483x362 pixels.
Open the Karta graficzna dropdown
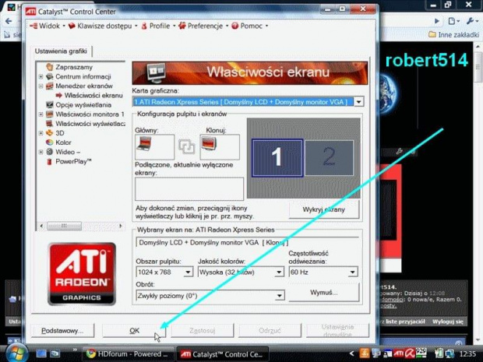[358, 102]
